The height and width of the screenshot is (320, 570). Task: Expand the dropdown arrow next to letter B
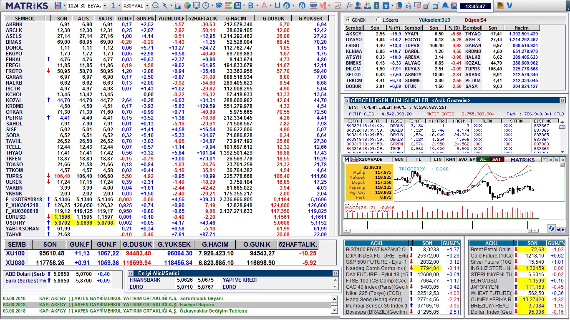click(257, 6)
